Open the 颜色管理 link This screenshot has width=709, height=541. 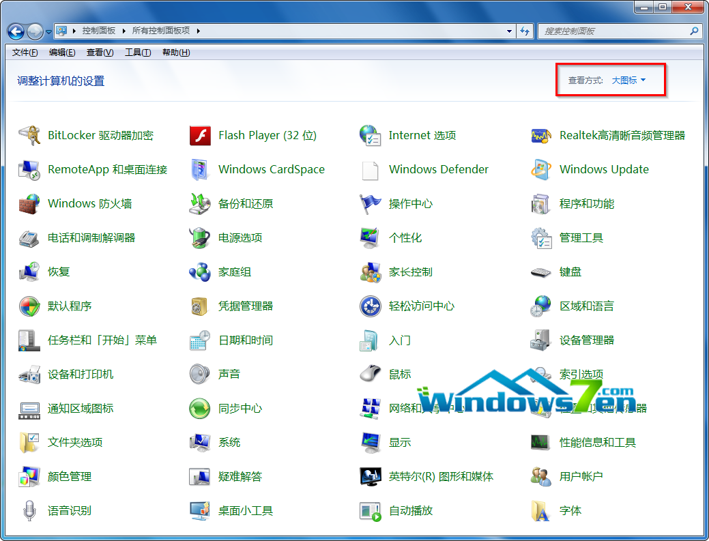tap(70, 476)
